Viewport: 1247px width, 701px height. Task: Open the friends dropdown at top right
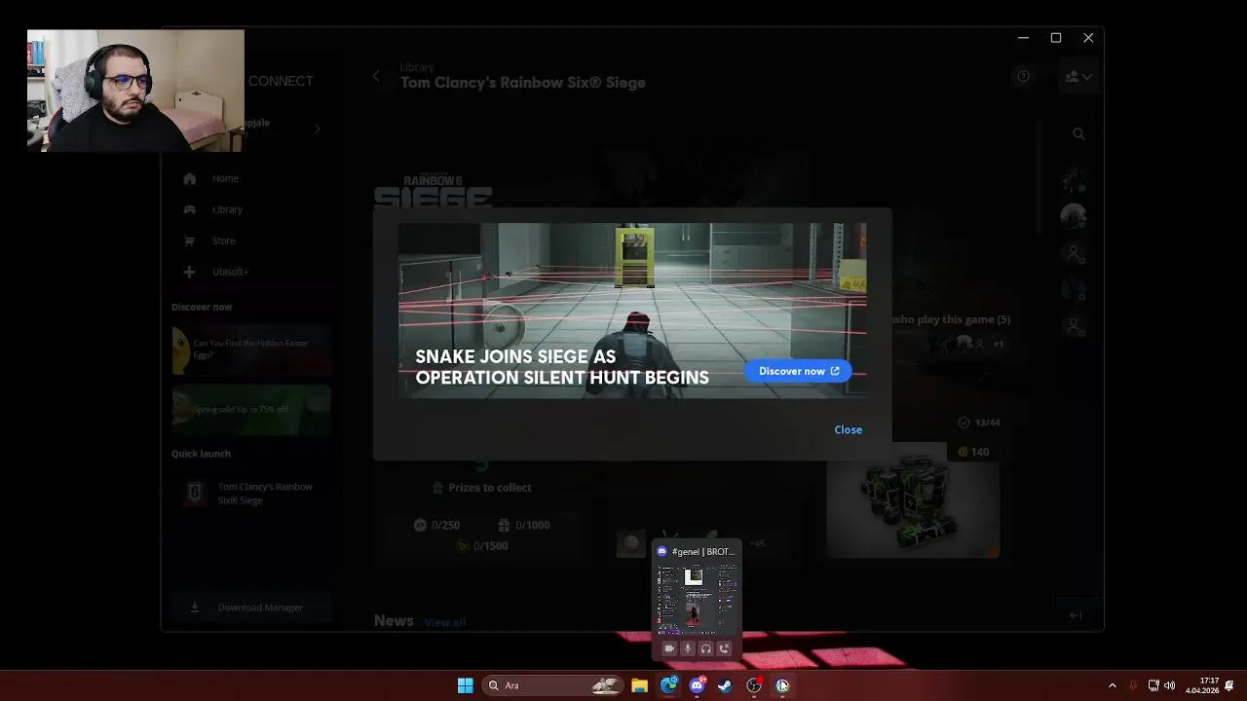pos(1078,76)
